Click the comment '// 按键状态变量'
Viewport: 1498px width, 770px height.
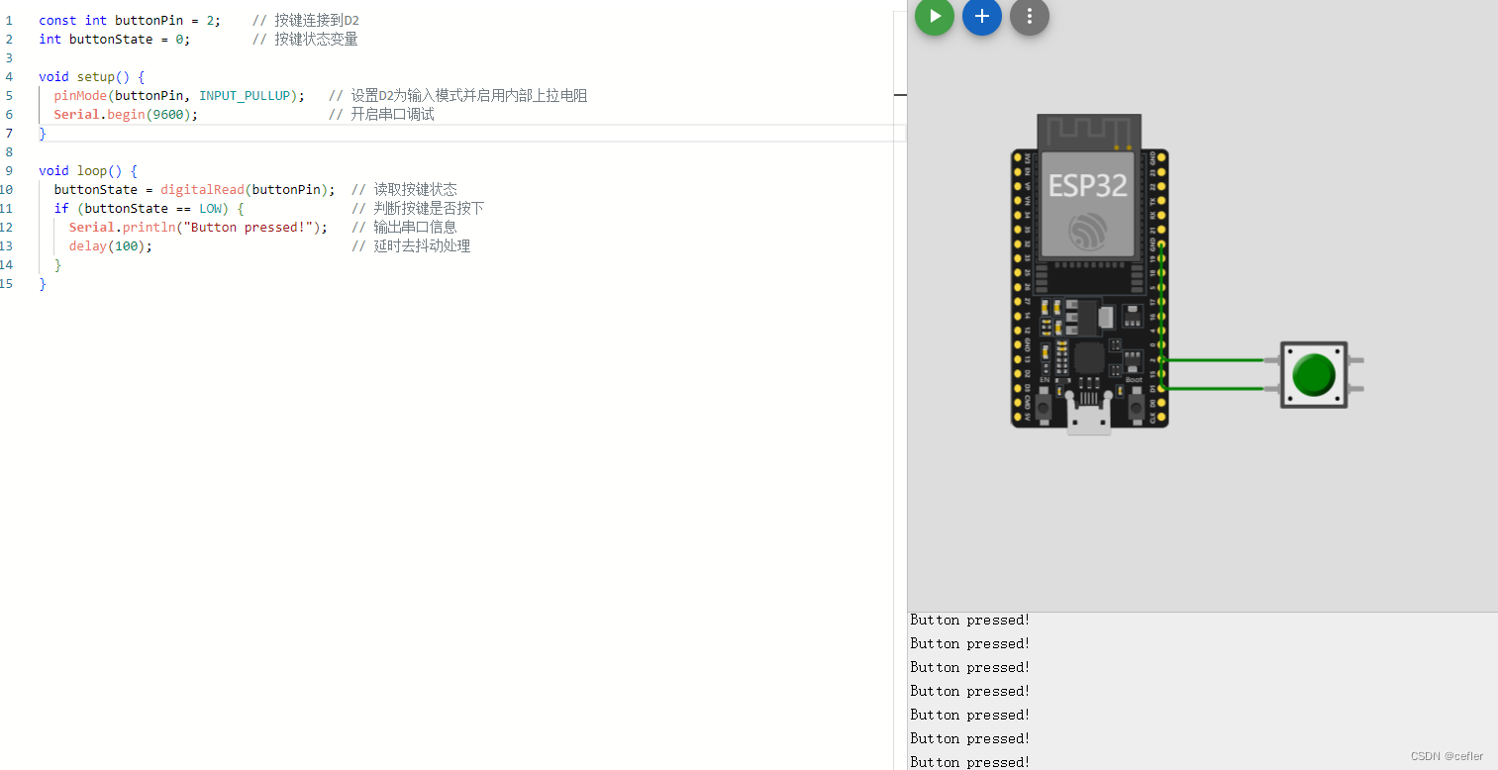pyautogui.click(x=305, y=39)
